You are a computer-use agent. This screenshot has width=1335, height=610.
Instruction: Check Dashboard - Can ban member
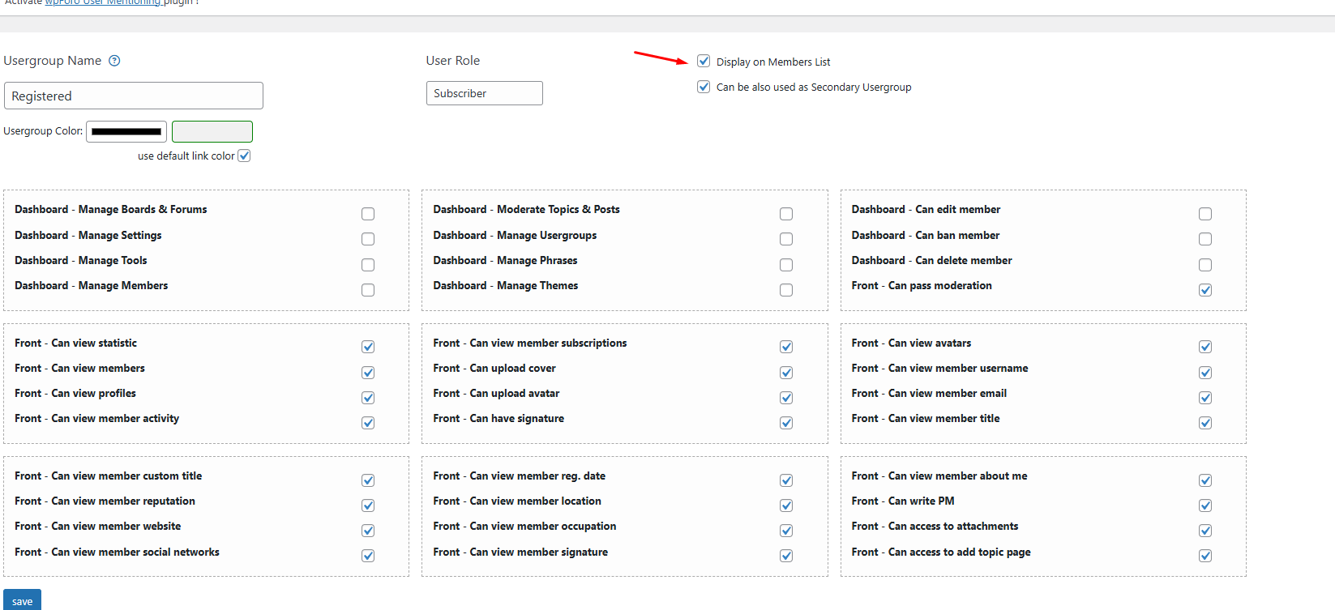click(1205, 239)
